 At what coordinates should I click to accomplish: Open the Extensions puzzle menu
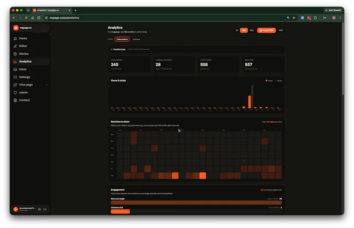(316, 18)
